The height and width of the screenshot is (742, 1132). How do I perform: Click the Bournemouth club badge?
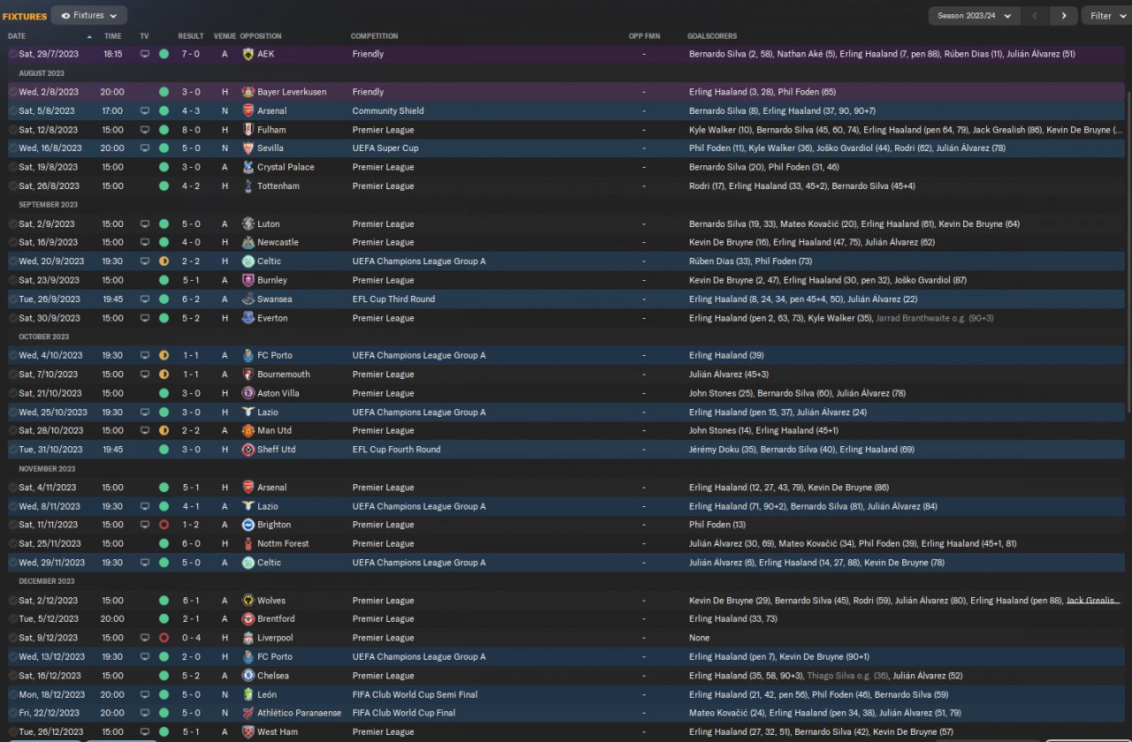[248, 375]
